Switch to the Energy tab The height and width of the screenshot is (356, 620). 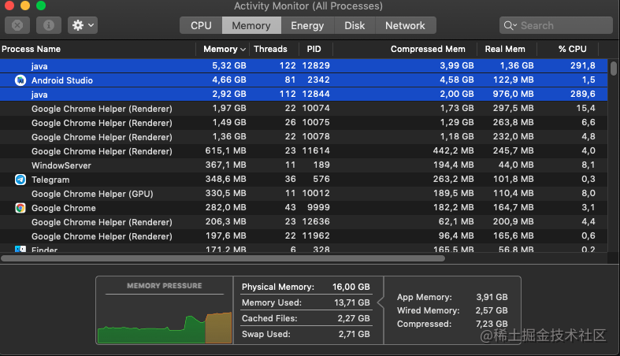307,25
